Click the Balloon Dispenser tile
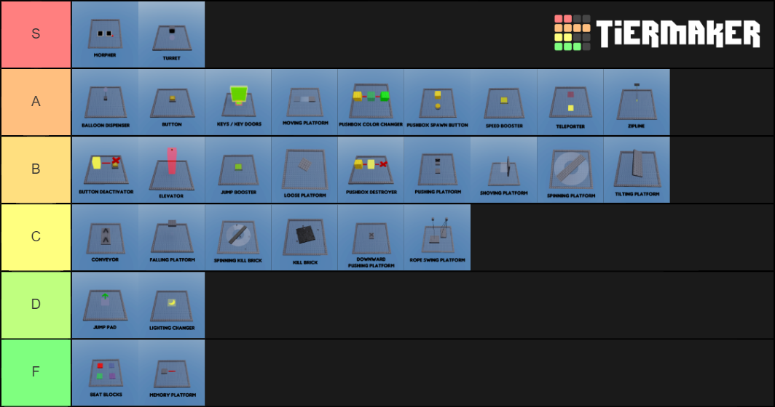The width and height of the screenshot is (775, 407). 106,102
